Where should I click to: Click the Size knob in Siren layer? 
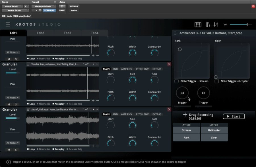click(132, 80)
